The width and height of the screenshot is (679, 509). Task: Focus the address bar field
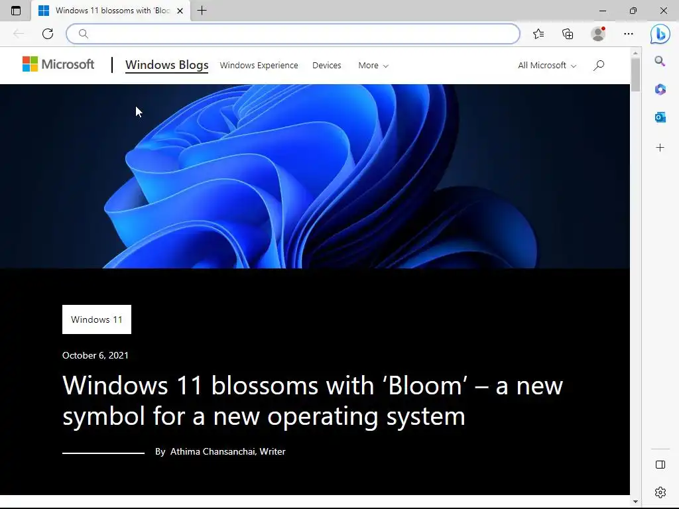point(292,34)
